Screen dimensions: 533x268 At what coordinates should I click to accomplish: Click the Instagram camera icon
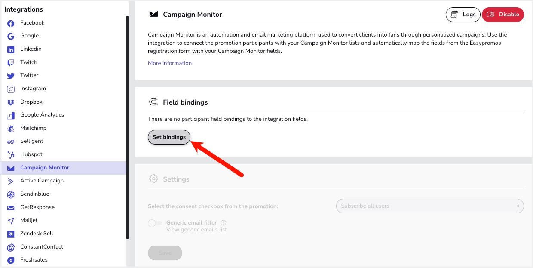[x=11, y=89]
